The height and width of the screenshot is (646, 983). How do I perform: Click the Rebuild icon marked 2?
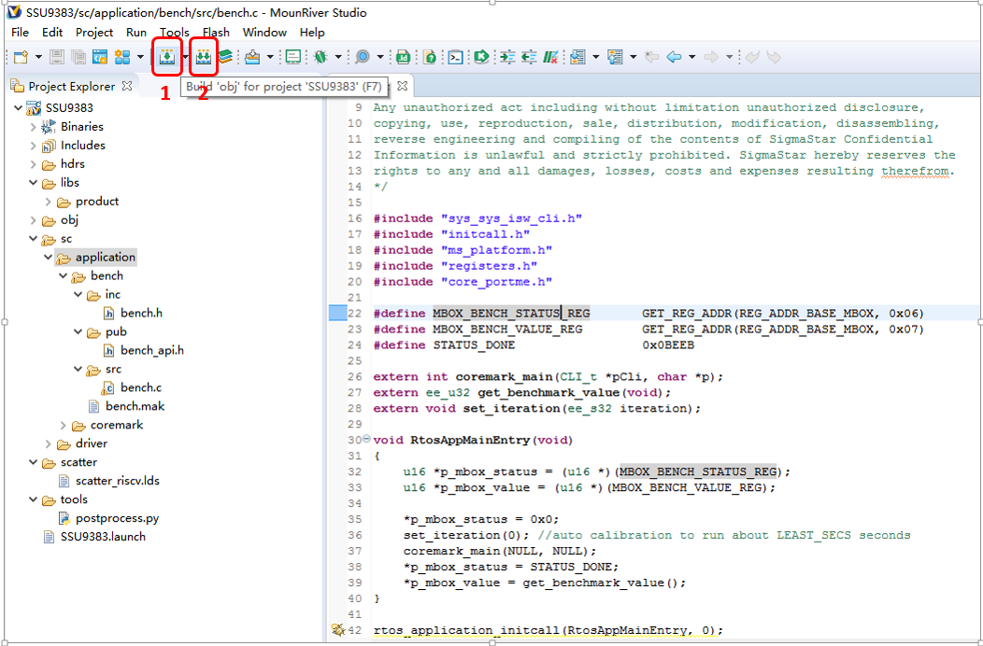coord(202,57)
